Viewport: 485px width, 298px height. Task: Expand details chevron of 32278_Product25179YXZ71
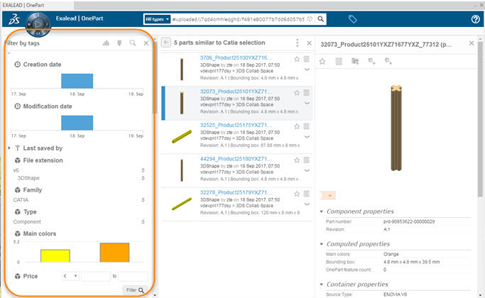pos(307,204)
